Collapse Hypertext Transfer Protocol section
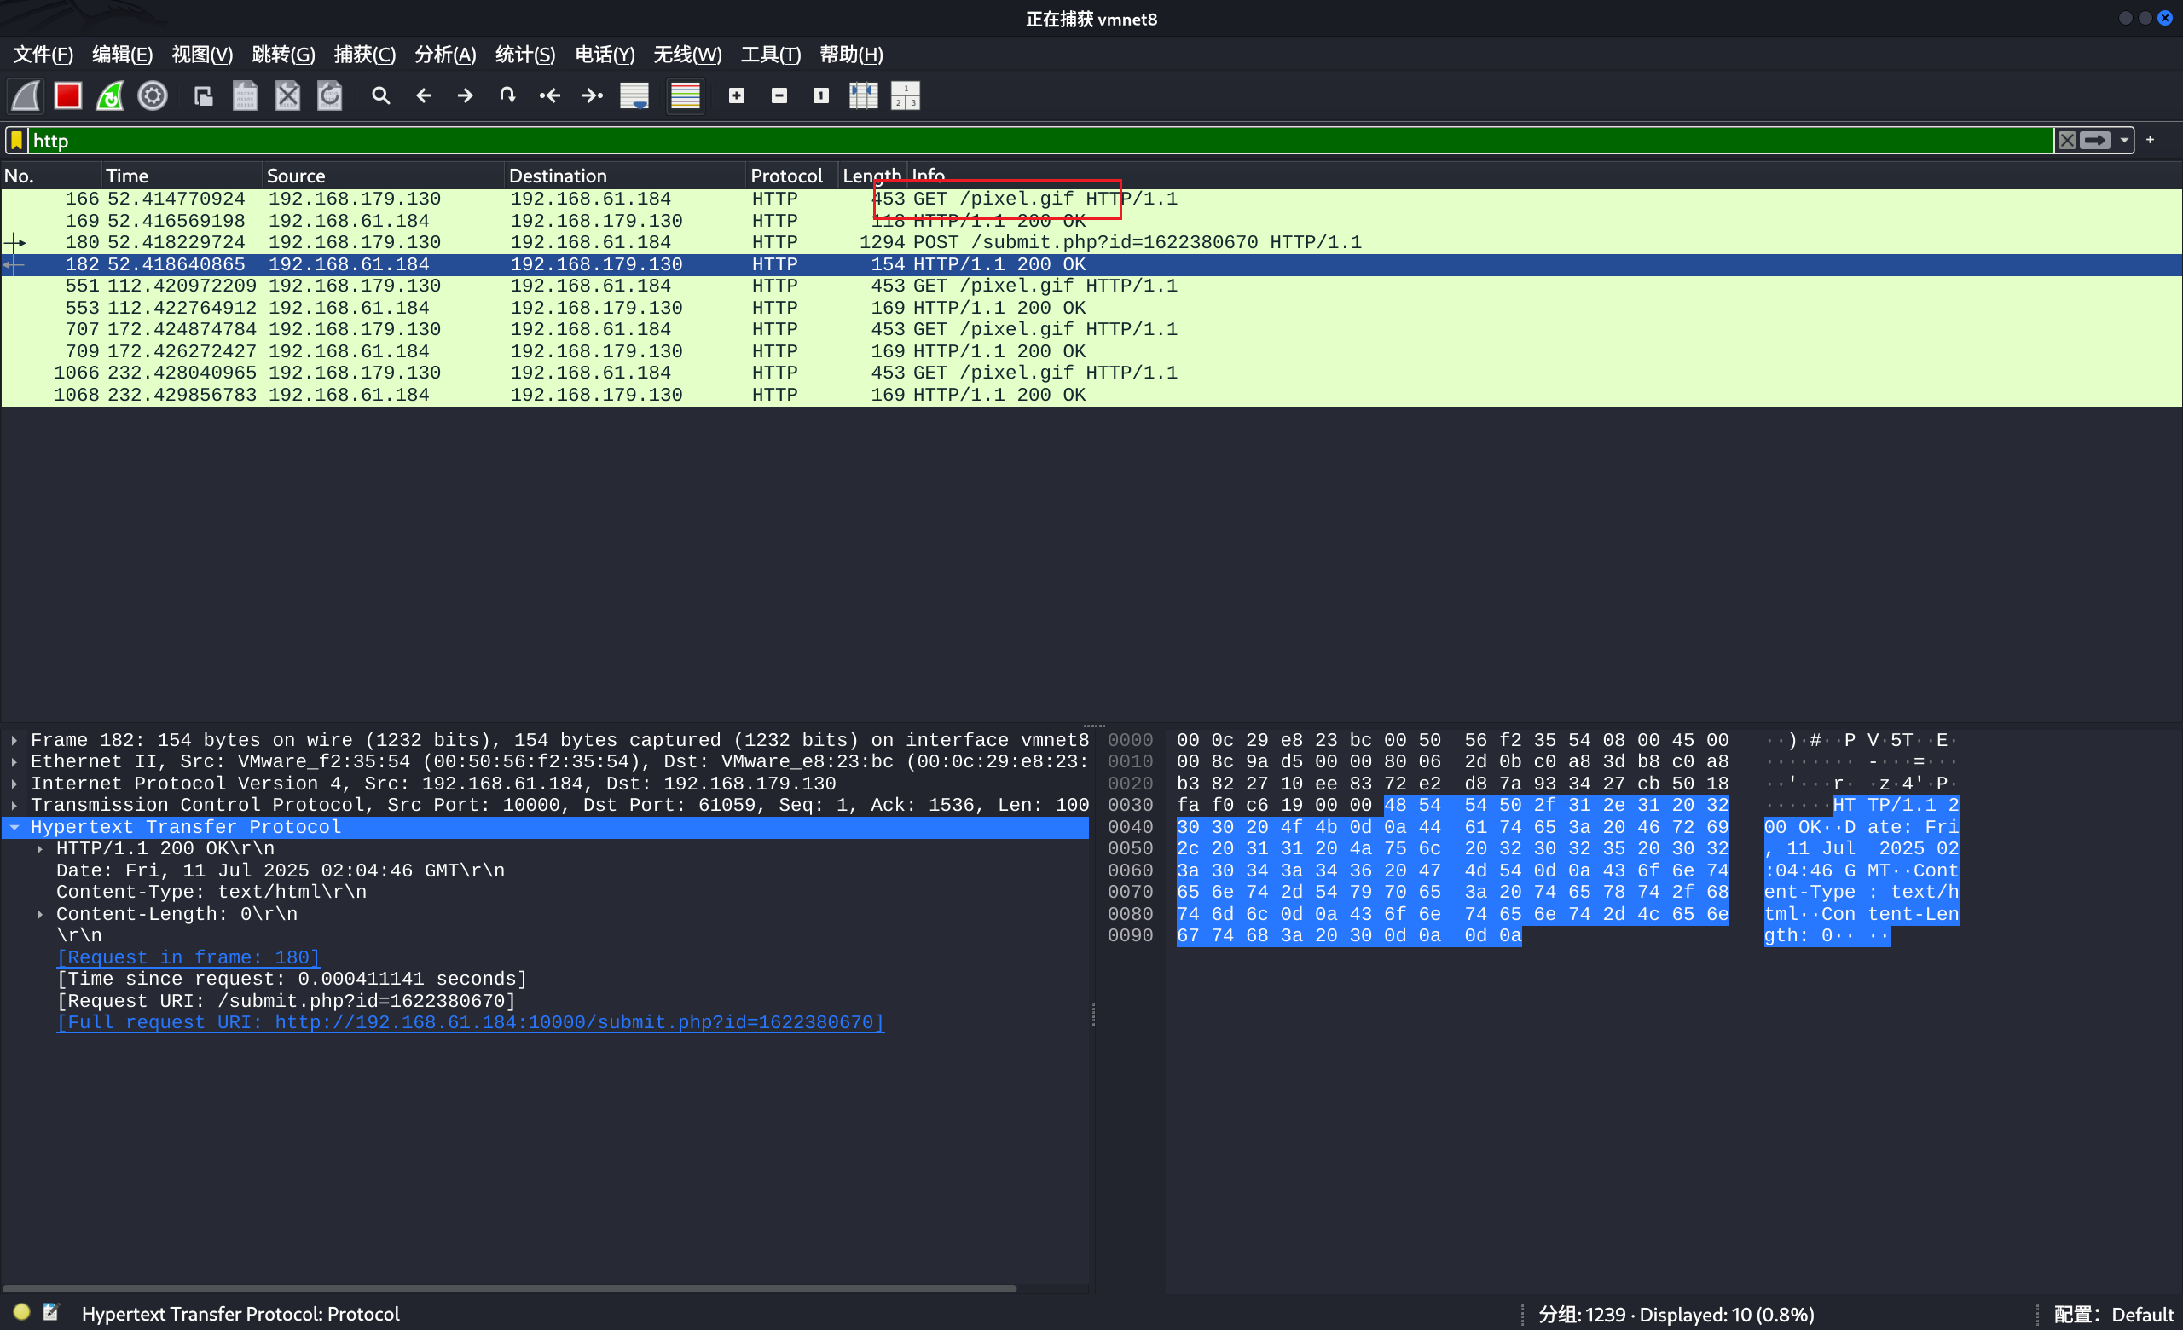 click(x=14, y=827)
